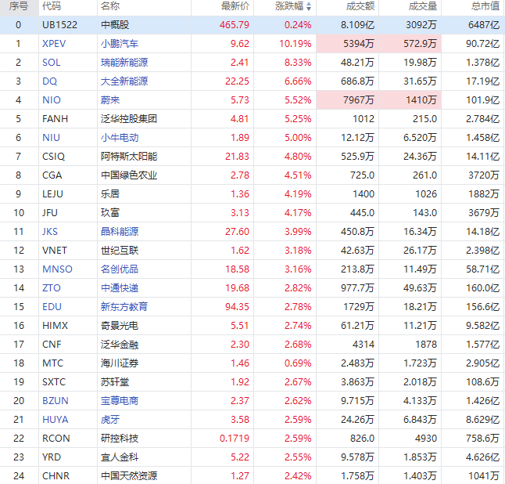505x484 pixels.
Task: Open the JKS stock code link
Action: click(50, 231)
